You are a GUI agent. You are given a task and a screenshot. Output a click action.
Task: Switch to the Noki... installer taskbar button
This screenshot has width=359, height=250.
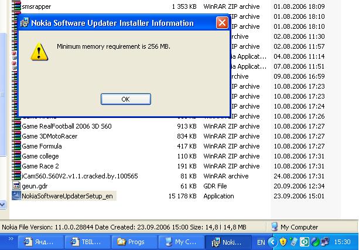click(228, 242)
